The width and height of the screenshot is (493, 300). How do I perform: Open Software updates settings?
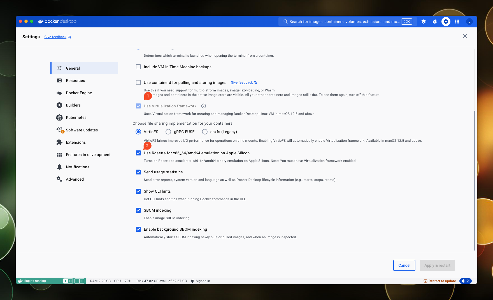pyautogui.click(x=84, y=130)
